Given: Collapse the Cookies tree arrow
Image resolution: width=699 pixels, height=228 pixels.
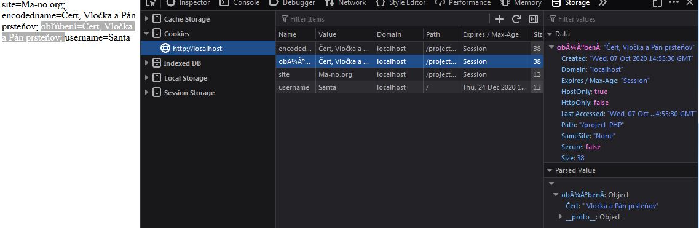Looking at the screenshot, I should click(146, 33).
